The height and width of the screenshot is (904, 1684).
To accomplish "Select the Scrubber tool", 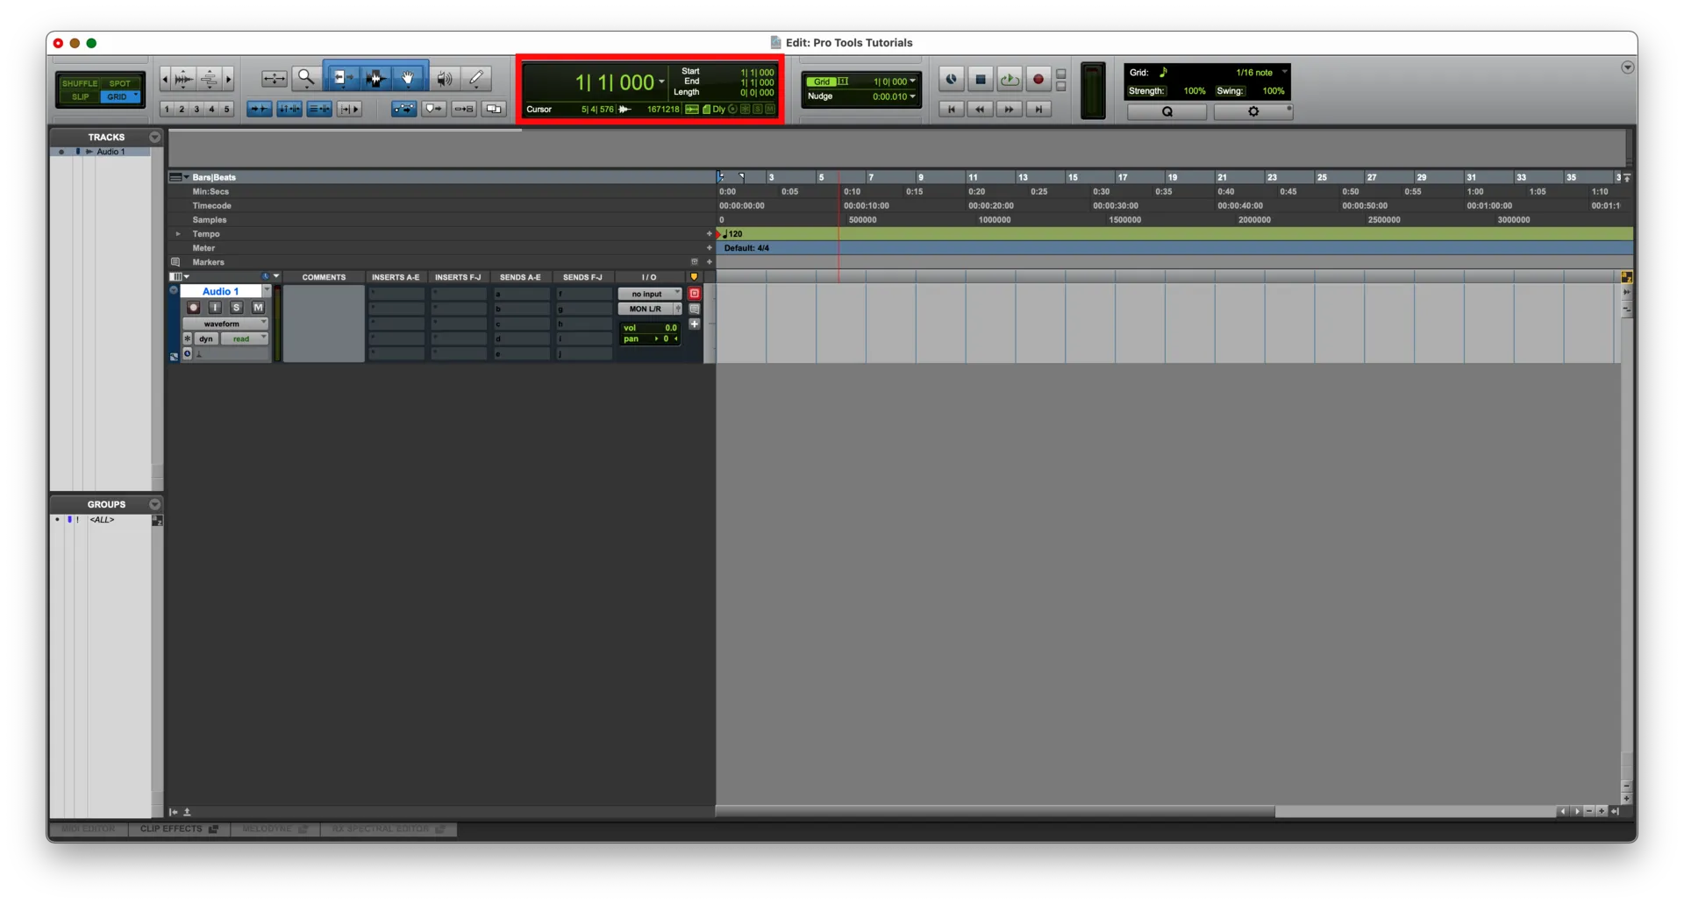I will coord(445,78).
